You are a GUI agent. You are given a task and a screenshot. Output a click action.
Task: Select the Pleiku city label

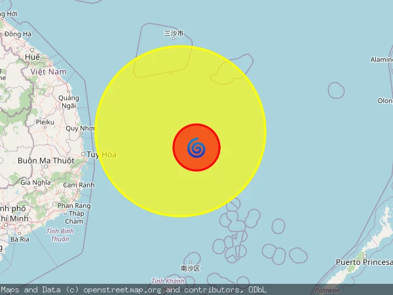point(45,122)
